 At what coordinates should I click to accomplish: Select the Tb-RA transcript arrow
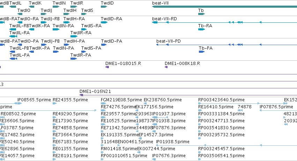click(x=201, y=29)
